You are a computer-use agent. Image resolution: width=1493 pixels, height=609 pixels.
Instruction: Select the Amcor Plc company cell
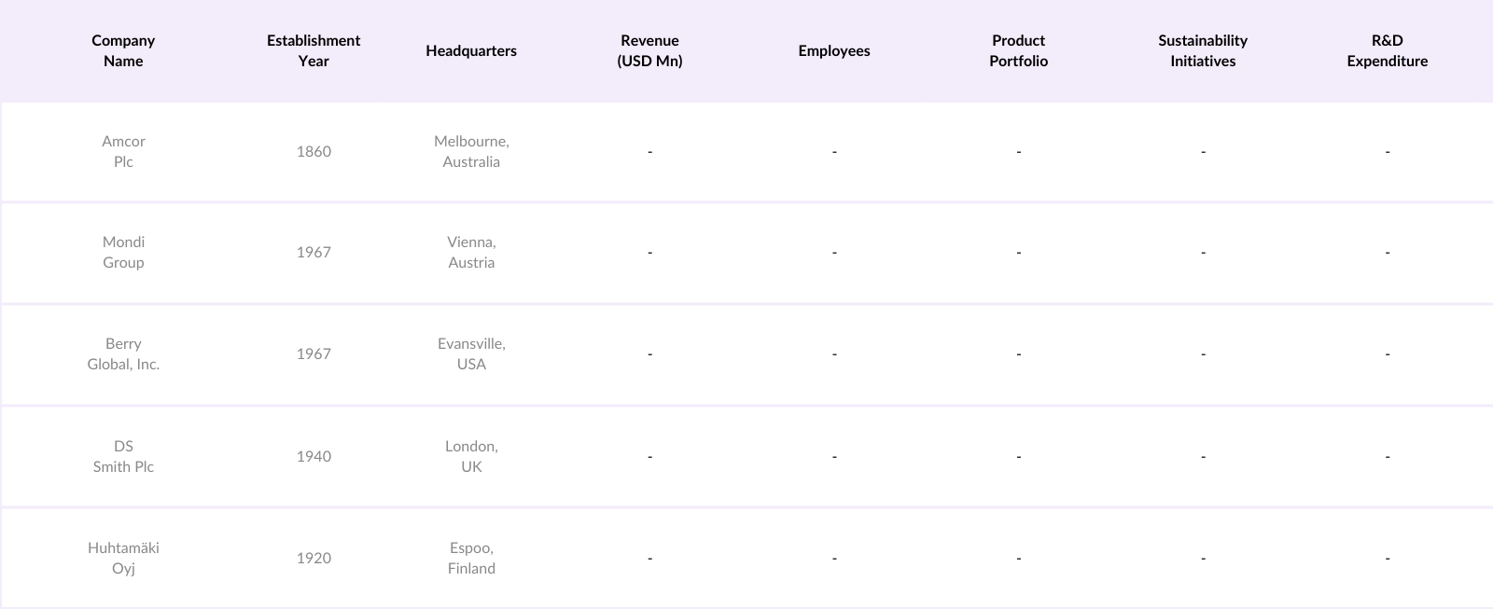123,151
